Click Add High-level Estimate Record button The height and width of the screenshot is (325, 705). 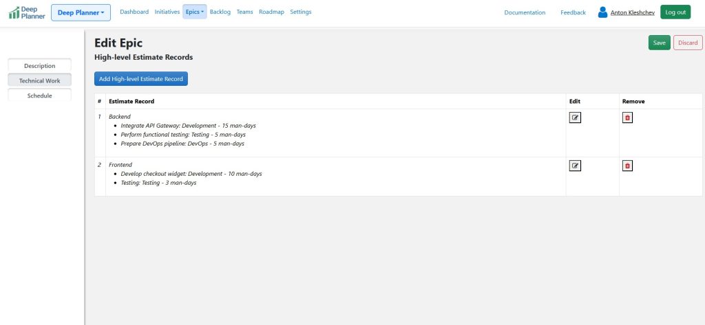coord(141,79)
